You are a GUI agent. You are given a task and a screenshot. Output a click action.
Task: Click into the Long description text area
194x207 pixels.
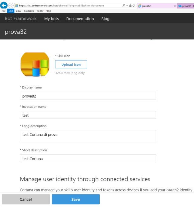pos(88,136)
